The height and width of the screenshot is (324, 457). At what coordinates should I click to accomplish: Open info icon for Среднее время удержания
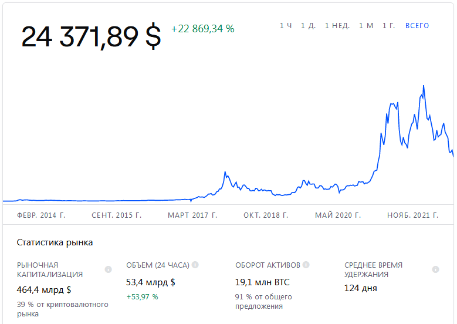(435, 269)
